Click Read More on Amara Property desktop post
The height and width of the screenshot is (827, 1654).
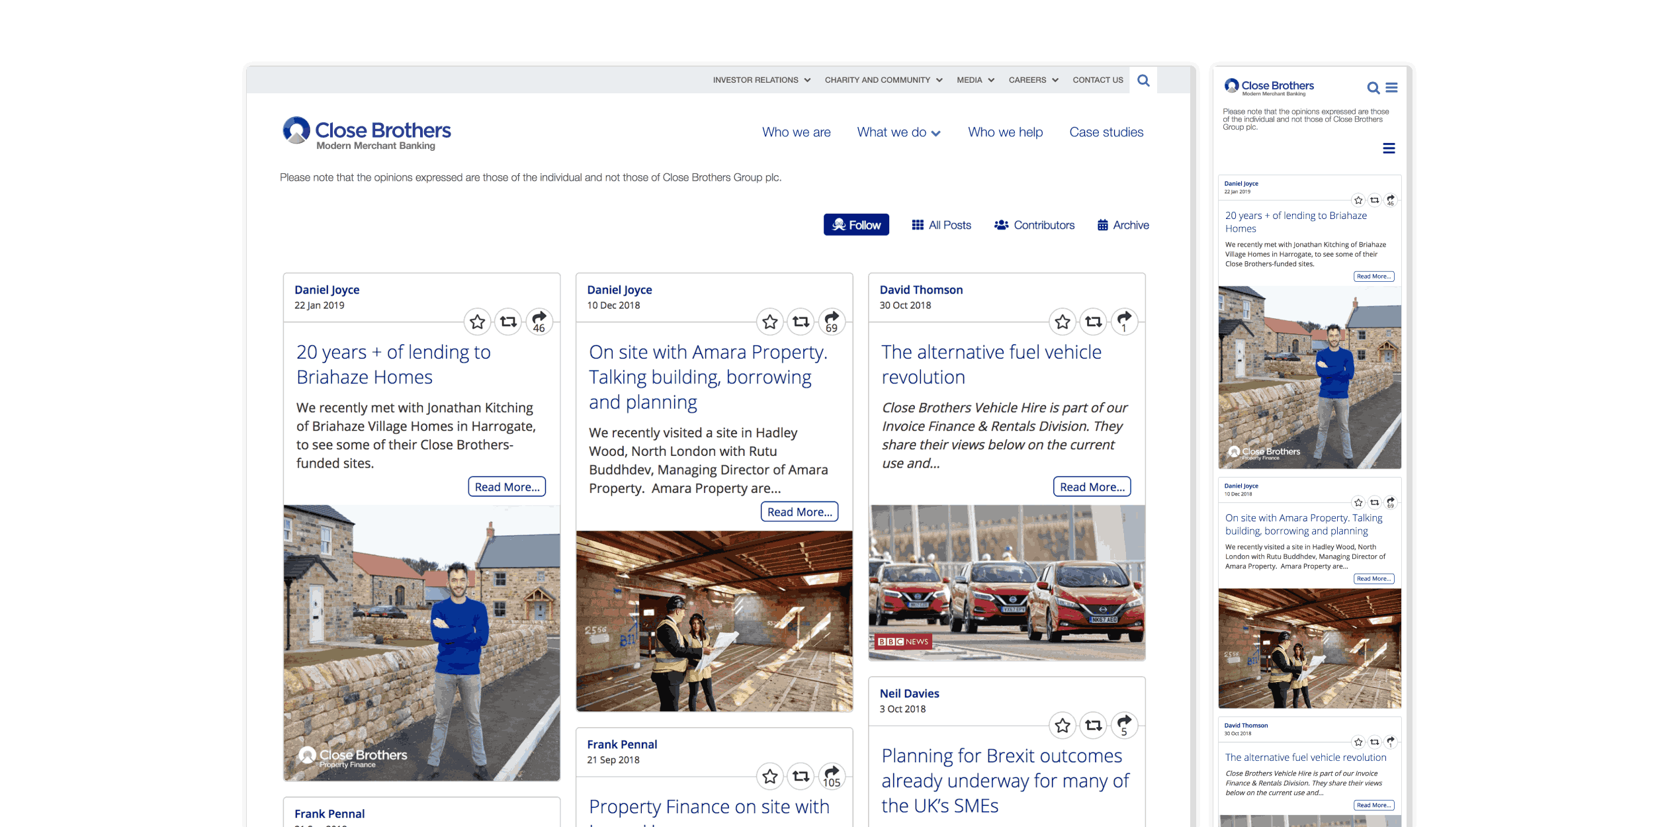click(x=799, y=512)
